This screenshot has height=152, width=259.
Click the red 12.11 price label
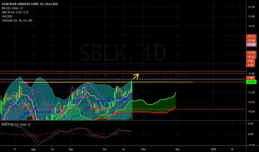(x=251, y=36)
